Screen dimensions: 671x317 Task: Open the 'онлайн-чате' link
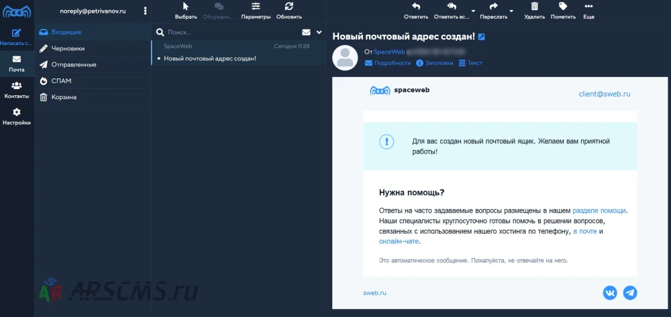tap(399, 241)
